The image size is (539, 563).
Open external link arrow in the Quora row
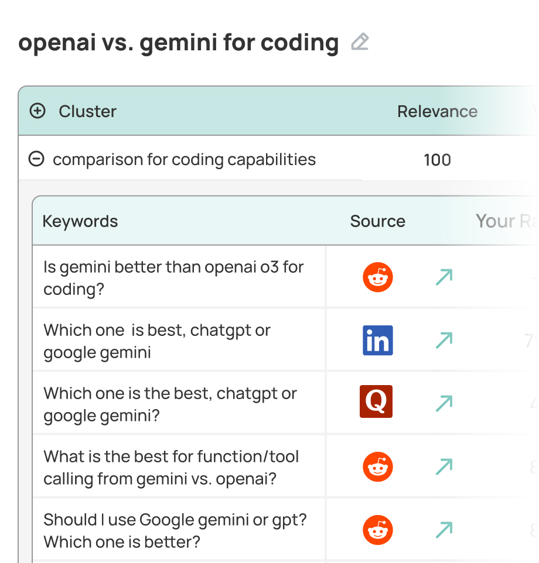click(444, 404)
